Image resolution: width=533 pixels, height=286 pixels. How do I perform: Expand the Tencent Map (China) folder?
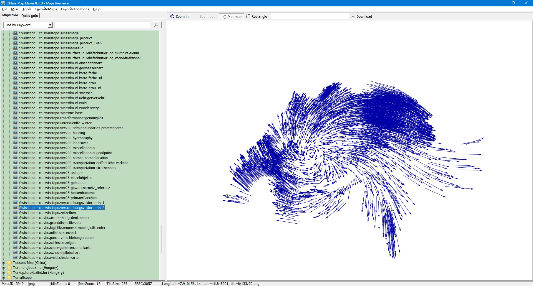pyautogui.click(x=4, y=263)
